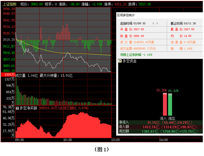This screenshot has height=156, width=204.
Task: Click the help icon beside 多空资金
Action: (120, 61)
